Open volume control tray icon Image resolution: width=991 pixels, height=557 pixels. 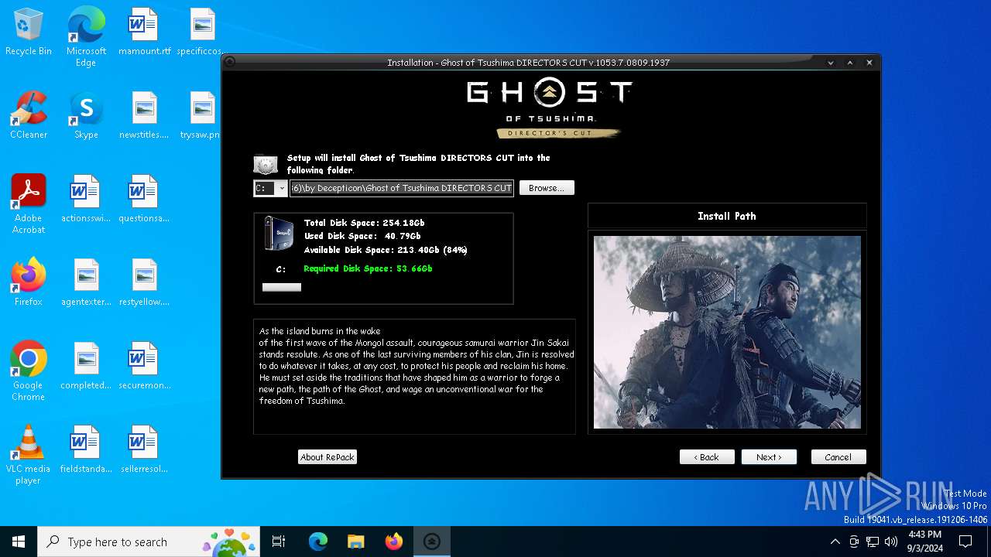pos(891,542)
